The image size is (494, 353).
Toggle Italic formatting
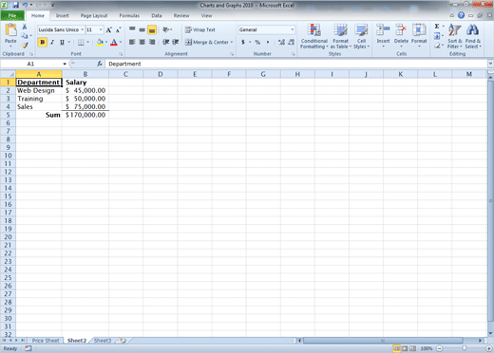point(52,42)
